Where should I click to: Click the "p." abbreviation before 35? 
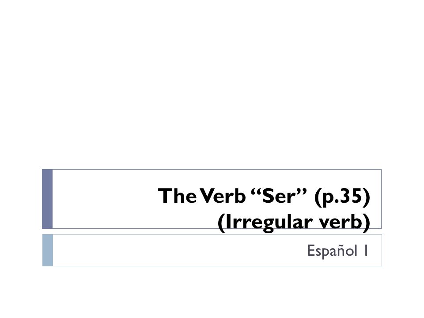(330, 198)
